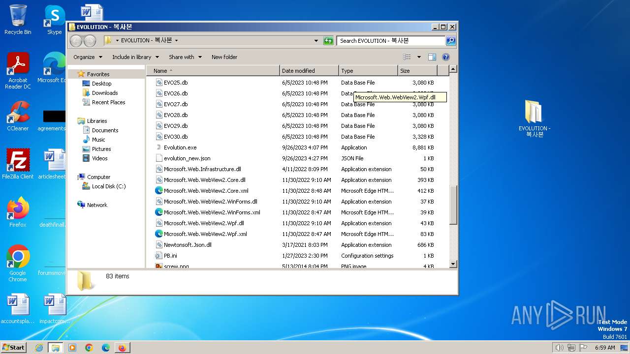
Task: Open the network tray icon
Action: coord(571,348)
